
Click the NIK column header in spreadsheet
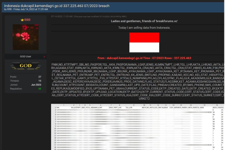pyautogui.click(x=58, y=107)
